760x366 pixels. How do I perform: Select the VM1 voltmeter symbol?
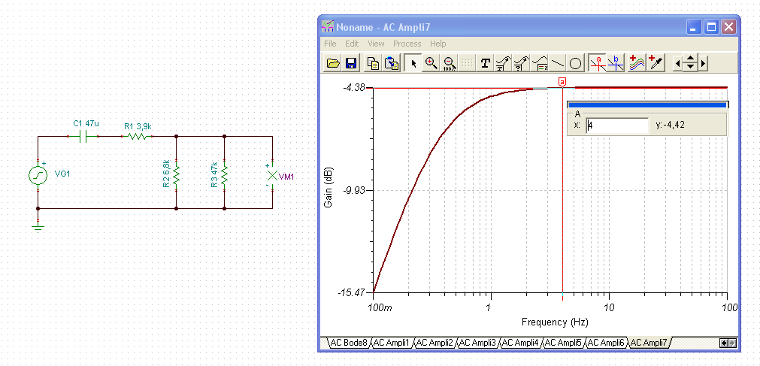click(x=272, y=175)
